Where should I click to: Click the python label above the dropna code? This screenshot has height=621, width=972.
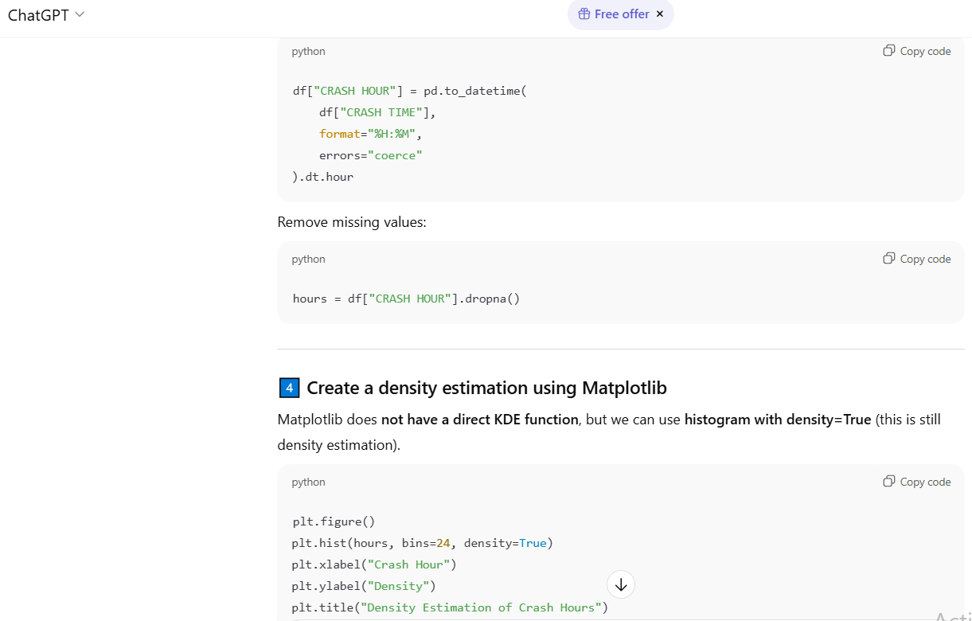(x=308, y=259)
